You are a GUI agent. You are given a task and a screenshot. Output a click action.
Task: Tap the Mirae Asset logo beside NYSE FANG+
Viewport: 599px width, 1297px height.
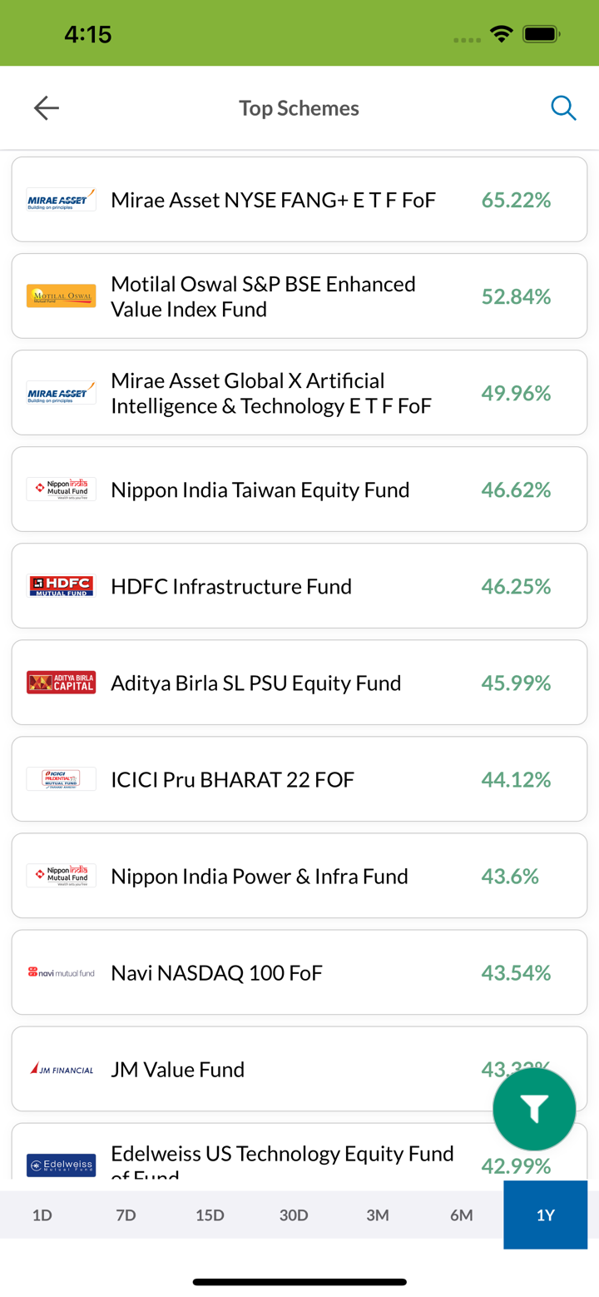click(x=62, y=200)
